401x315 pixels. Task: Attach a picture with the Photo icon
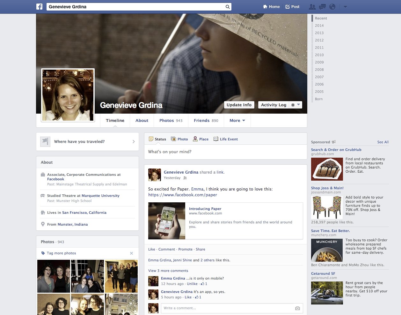[x=173, y=139]
